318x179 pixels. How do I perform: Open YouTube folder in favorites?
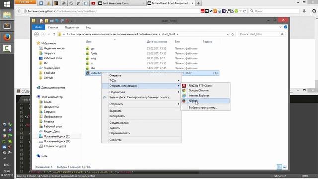pos(49,73)
